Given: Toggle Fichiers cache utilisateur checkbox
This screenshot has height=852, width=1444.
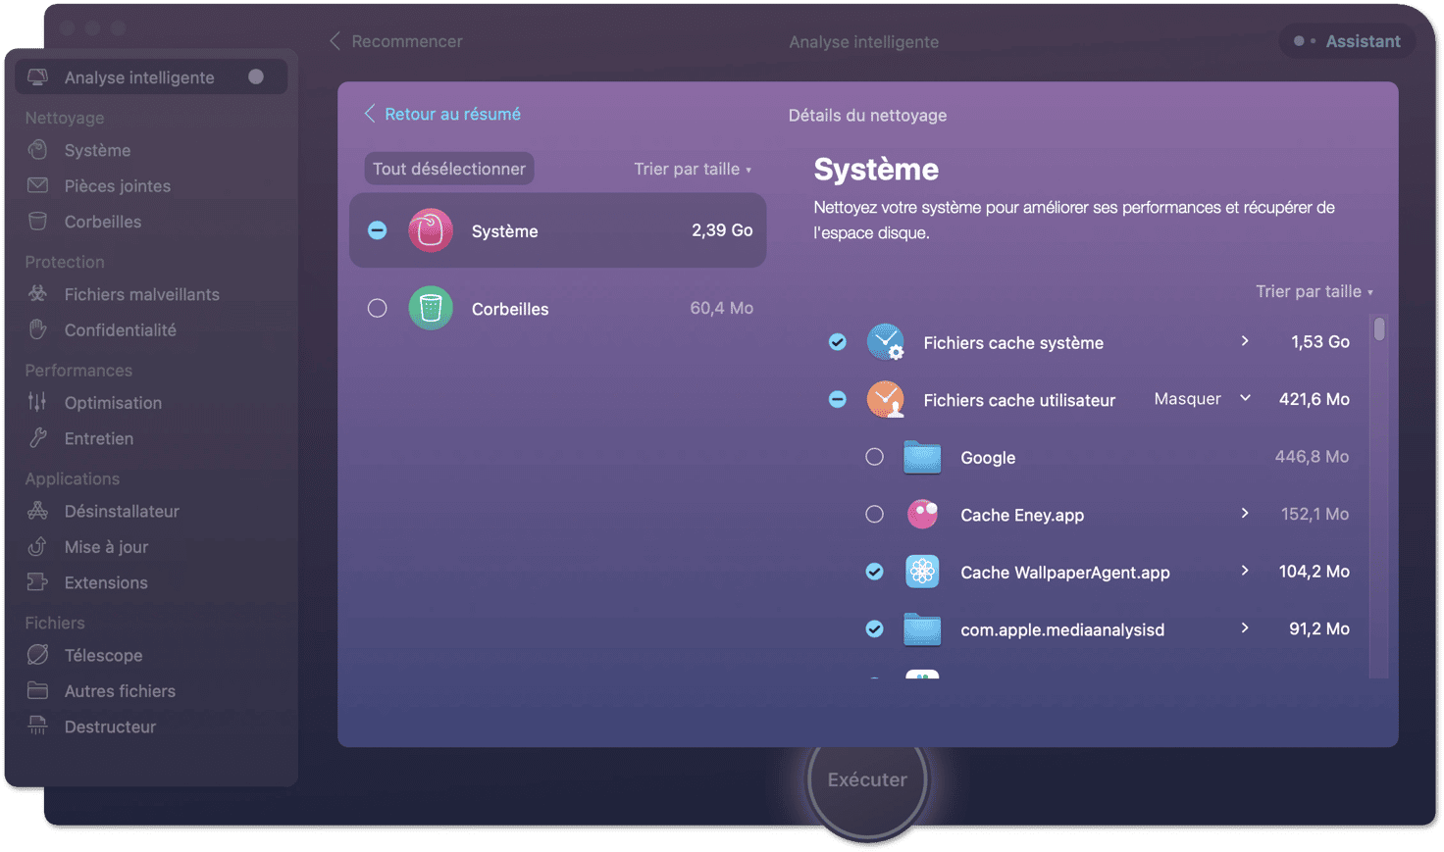Looking at the screenshot, I should coord(838,399).
